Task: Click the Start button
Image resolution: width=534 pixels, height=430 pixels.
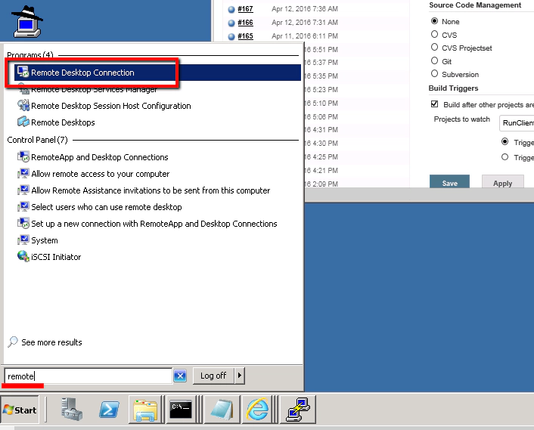Action: (x=20, y=410)
